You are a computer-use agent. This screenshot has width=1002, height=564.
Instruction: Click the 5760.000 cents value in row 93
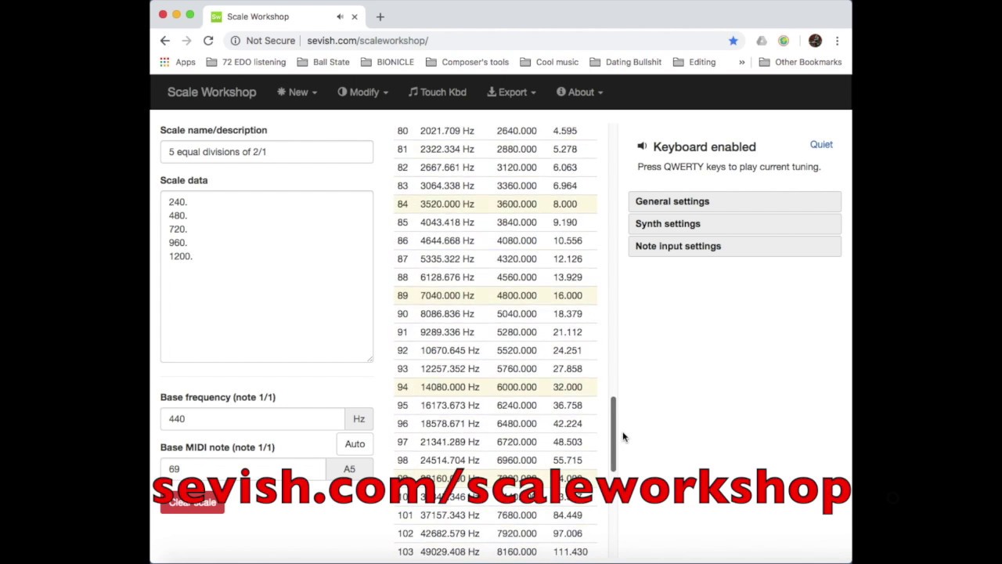(x=517, y=369)
